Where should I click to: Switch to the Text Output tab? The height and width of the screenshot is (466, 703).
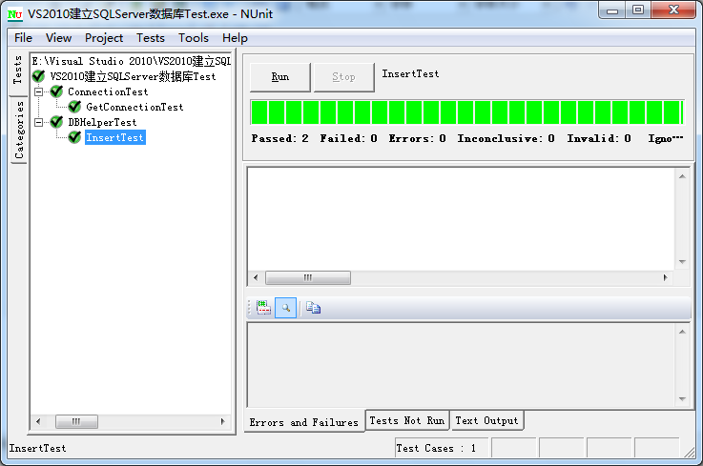pyautogui.click(x=486, y=420)
